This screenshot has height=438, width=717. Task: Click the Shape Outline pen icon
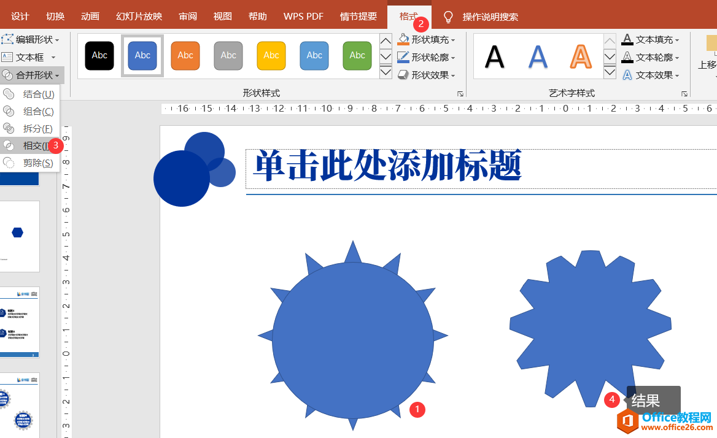pos(403,58)
